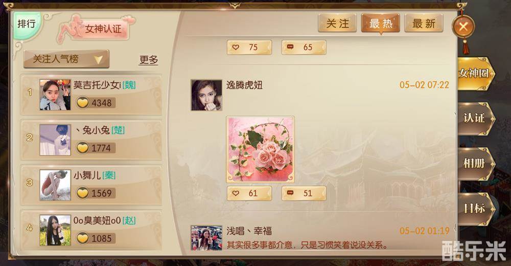The image size is (511, 266).
Task: Open the 相册 side tab
Action: [x=476, y=164]
